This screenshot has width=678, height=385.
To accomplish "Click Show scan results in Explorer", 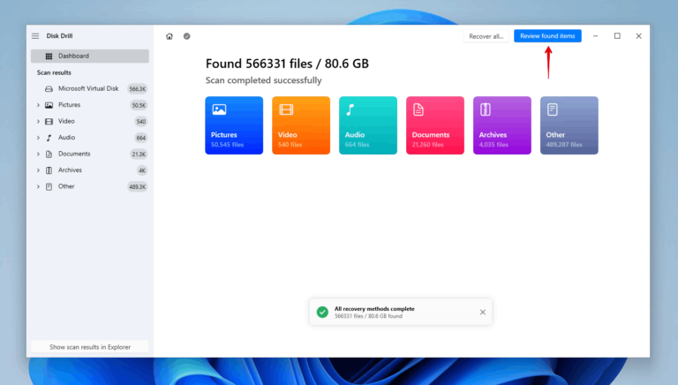I will (x=90, y=347).
